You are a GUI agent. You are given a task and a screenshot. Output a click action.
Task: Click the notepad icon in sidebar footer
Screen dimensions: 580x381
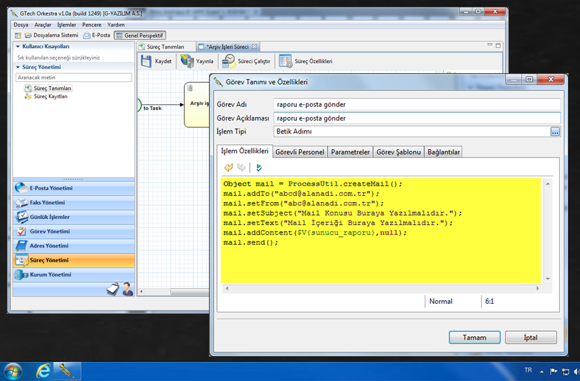[113, 289]
